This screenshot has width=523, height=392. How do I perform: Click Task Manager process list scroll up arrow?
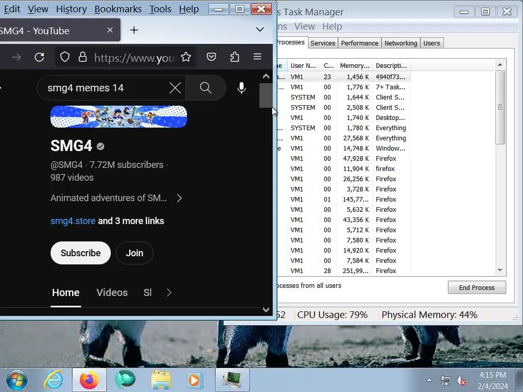(500, 65)
